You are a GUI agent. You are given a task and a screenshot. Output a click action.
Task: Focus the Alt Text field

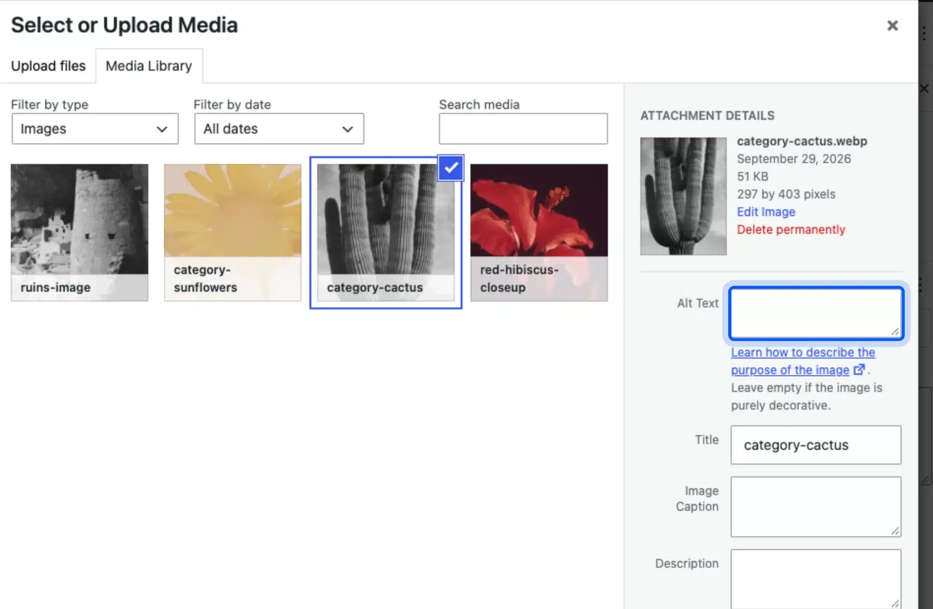point(816,313)
